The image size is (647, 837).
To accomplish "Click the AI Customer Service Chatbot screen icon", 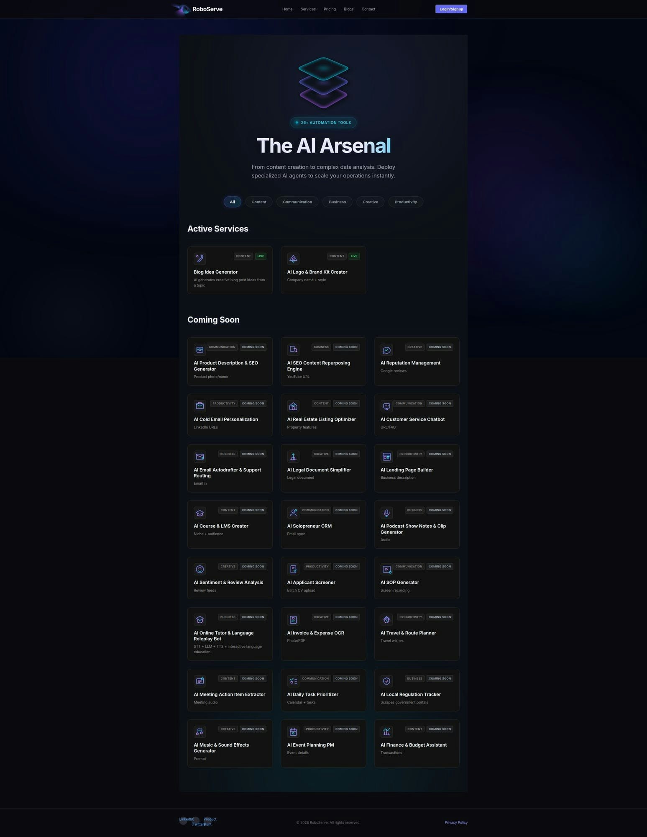I will coord(386,406).
